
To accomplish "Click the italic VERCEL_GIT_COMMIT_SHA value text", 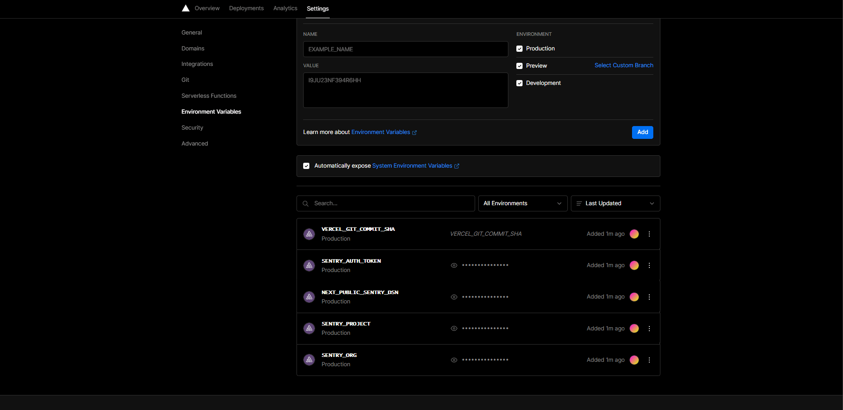I will pyautogui.click(x=486, y=234).
